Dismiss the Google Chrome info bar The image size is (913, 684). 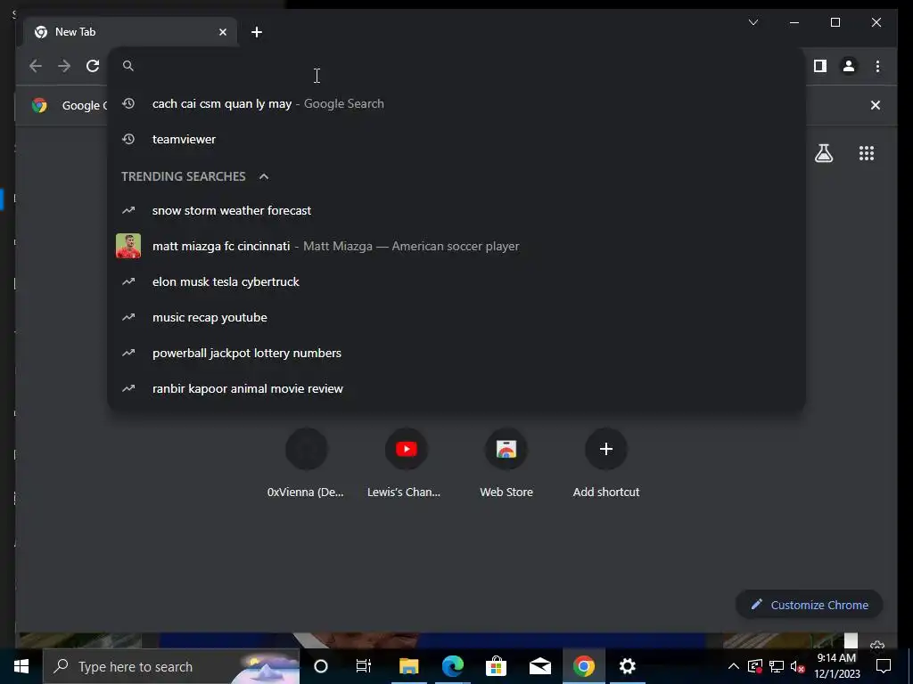(x=876, y=105)
